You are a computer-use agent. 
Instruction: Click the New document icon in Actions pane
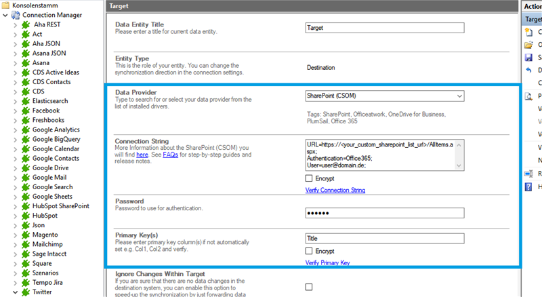point(529,32)
